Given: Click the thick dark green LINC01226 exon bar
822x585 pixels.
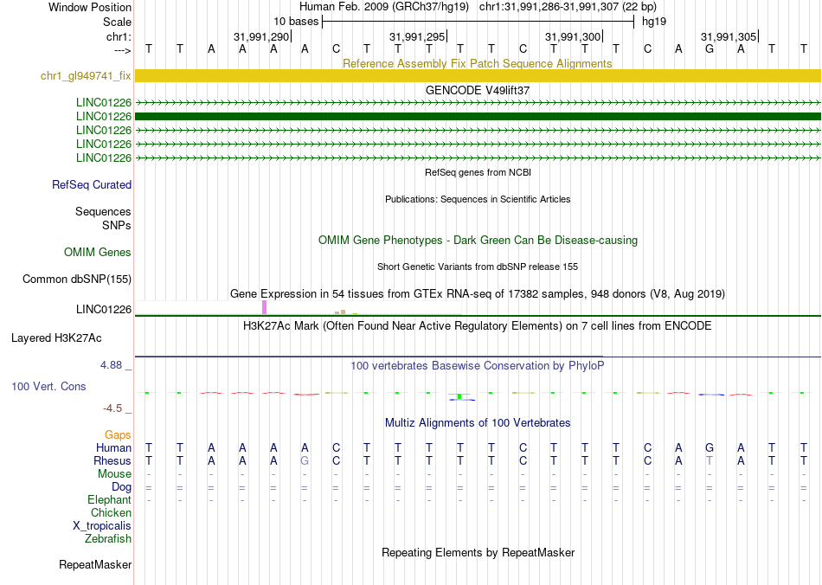Looking at the screenshot, I should (x=478, y=116).
